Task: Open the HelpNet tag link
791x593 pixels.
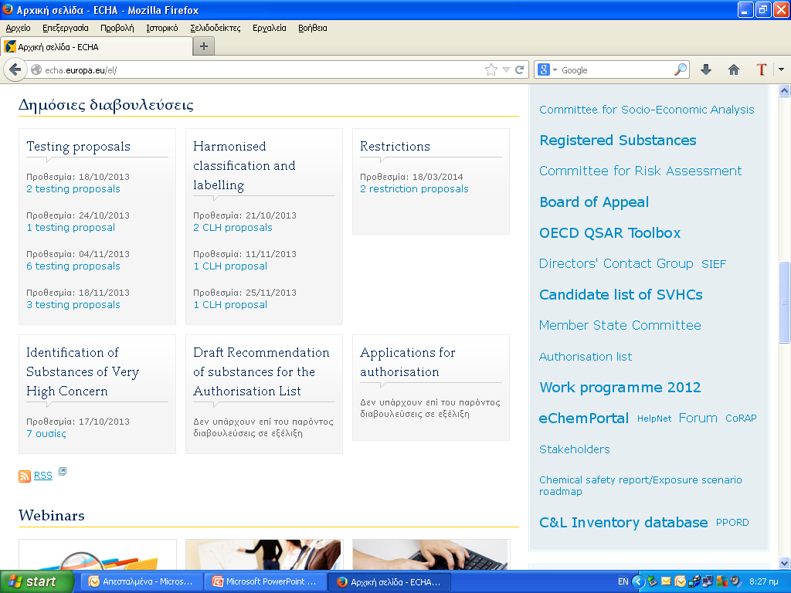Action: (654, 418)
